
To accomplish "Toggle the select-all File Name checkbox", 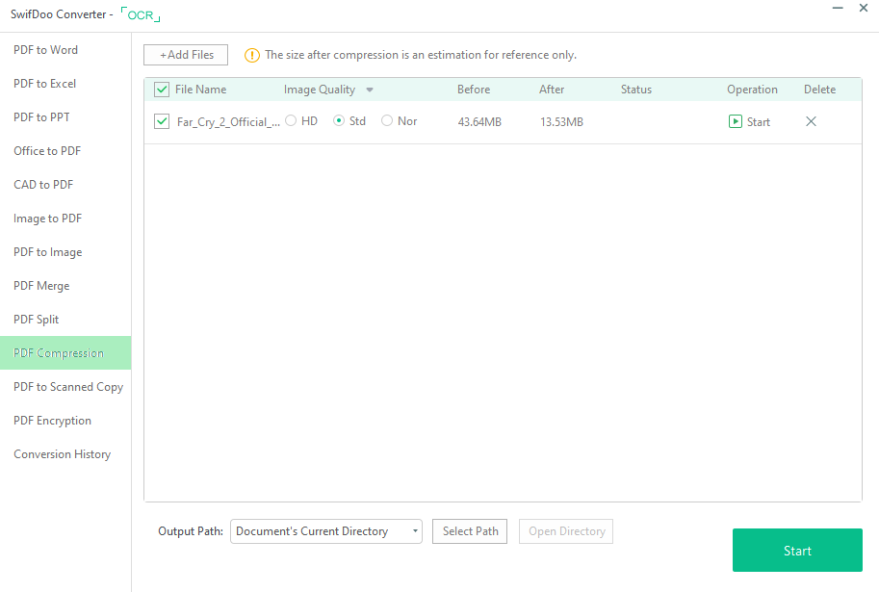I will coord(162,90).
